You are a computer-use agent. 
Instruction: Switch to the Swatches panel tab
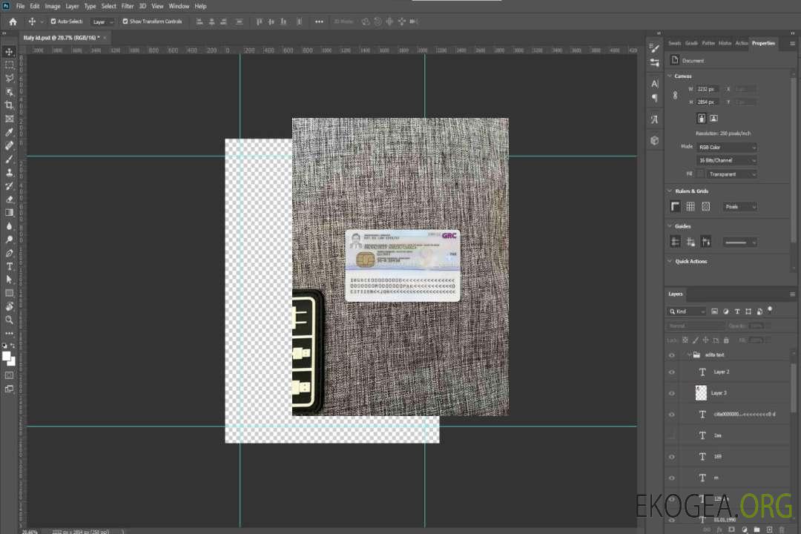674,43
